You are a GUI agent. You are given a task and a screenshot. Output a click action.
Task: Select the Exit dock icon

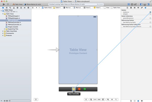[85, 89]
